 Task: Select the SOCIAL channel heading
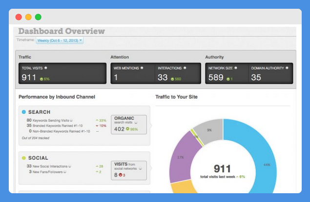point(38,158)
